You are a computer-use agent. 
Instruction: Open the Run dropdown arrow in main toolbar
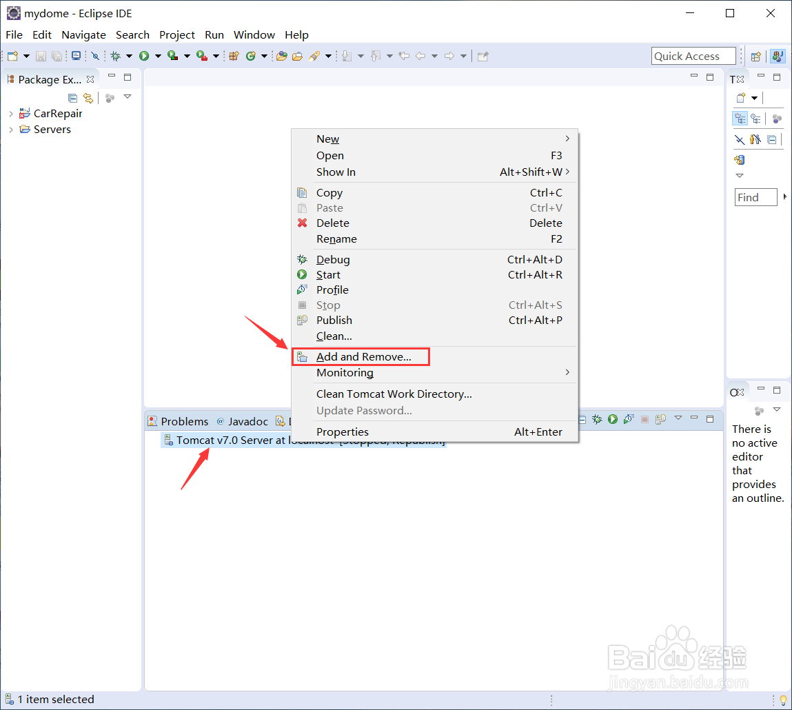pyautogui.click(x=158, y=56)
